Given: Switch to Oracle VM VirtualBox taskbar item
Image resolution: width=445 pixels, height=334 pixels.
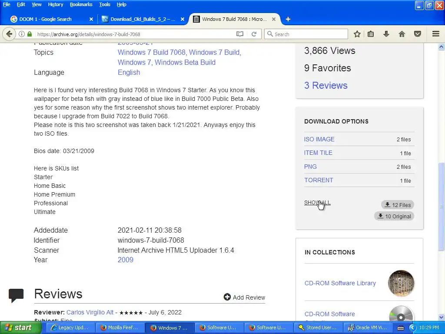Looking at the screenshot, I should 368,327.
